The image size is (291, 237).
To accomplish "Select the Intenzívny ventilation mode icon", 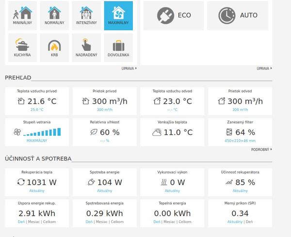I will 86,15.
